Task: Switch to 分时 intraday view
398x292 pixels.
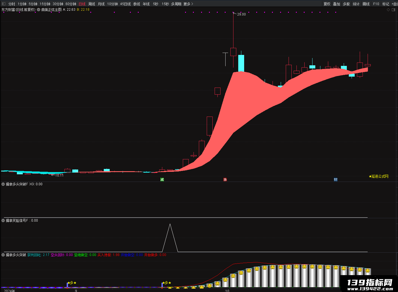Action: pyautogui.click(x=12, y=4)
